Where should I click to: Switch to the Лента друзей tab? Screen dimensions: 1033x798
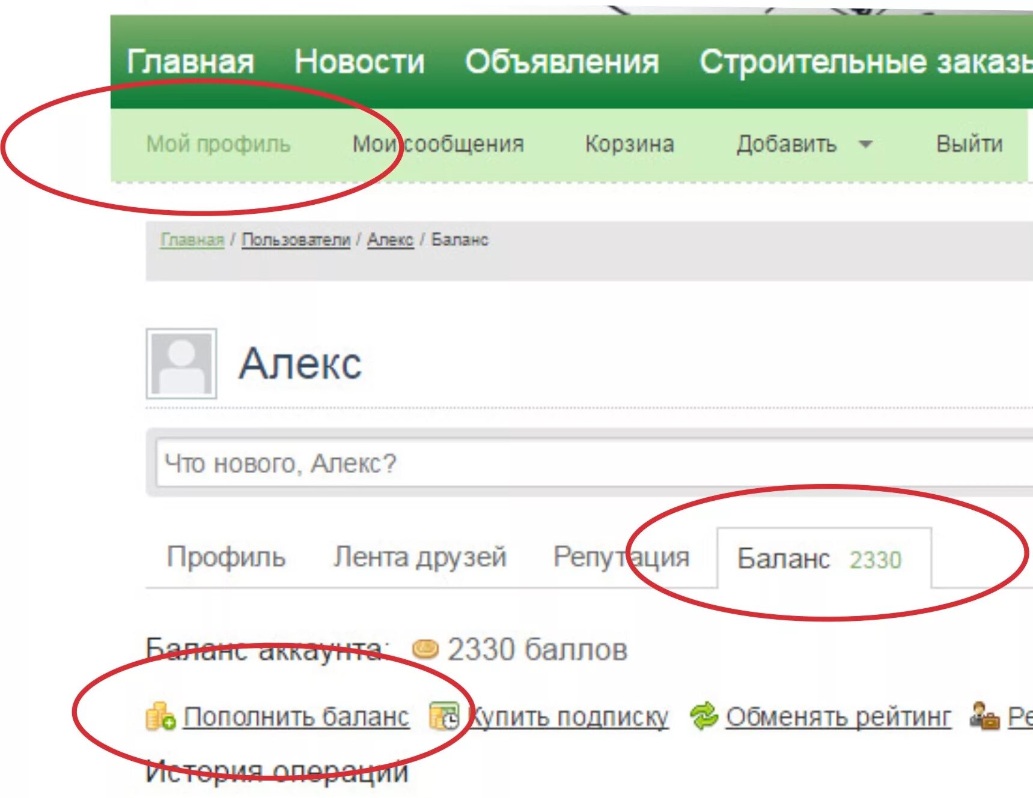tap(420, 557)
